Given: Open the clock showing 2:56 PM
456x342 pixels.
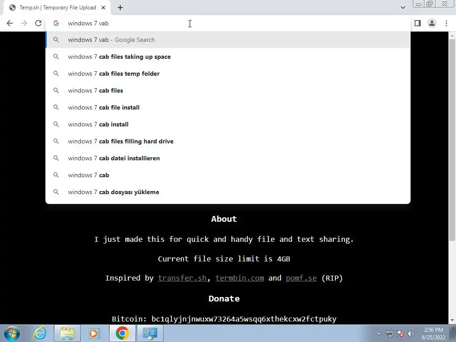Looking at the screenshot, I should point(433,334).
